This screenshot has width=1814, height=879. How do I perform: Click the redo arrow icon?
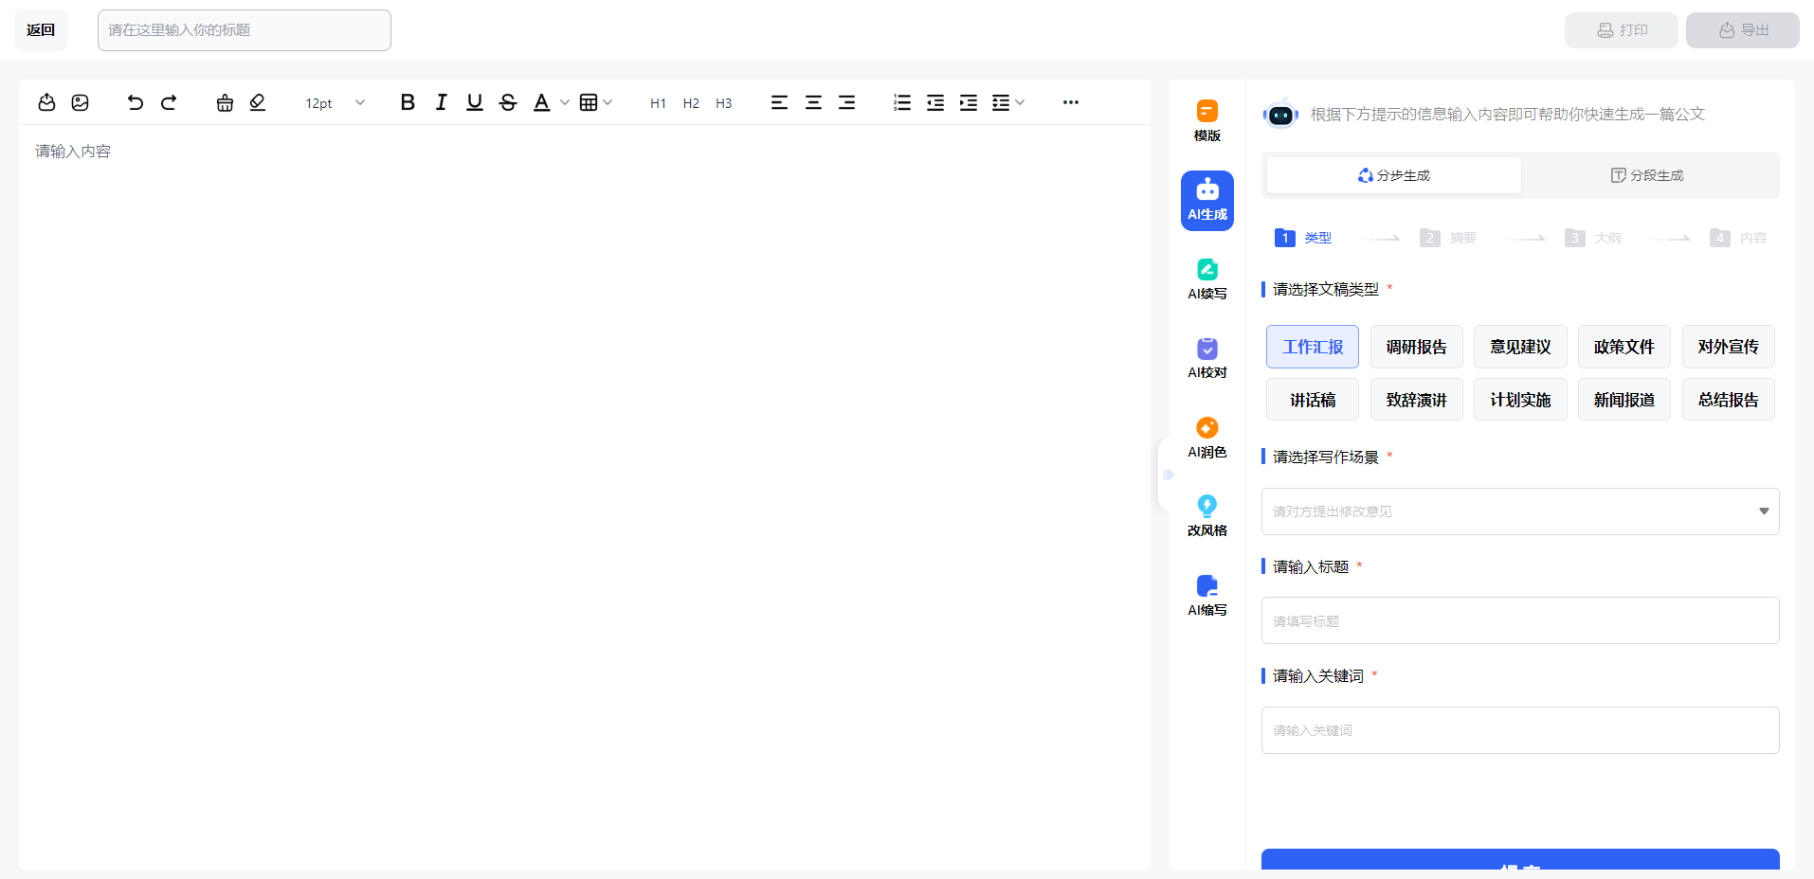tap(169, 102)
